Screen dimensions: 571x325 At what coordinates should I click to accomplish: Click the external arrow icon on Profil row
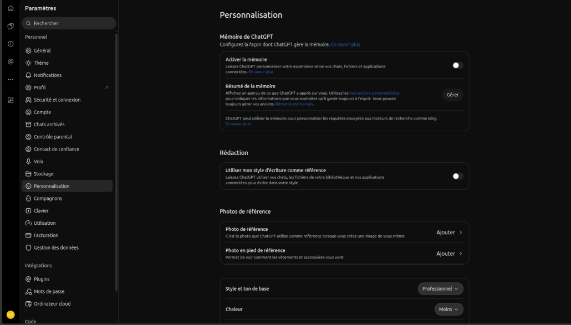[106, 87]
